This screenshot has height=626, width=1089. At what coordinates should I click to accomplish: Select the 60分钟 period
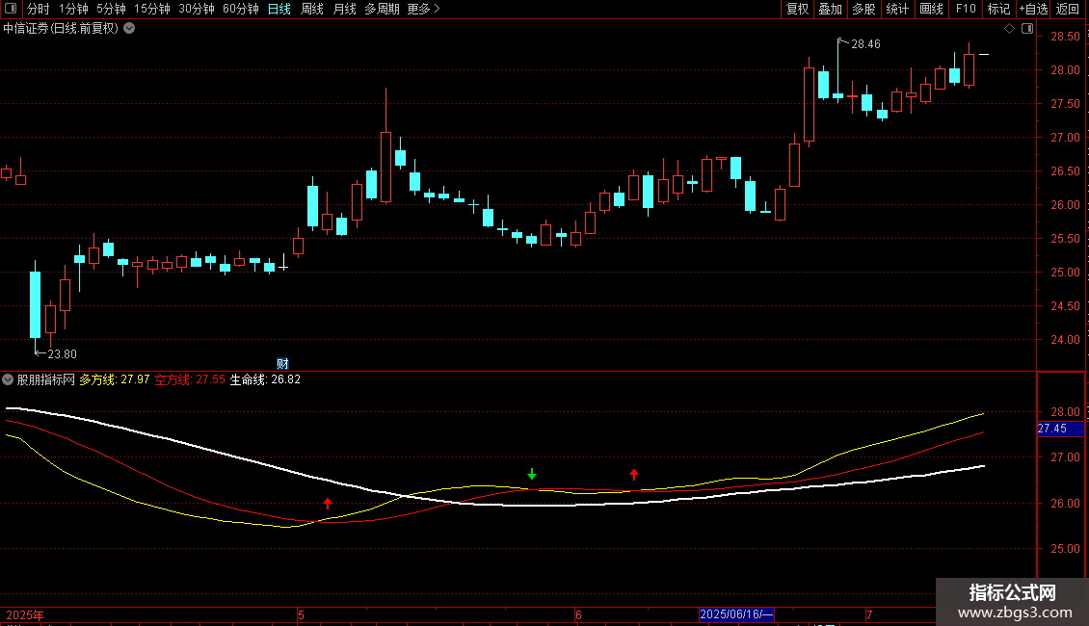pyautogui.click(x=240, y=9)
